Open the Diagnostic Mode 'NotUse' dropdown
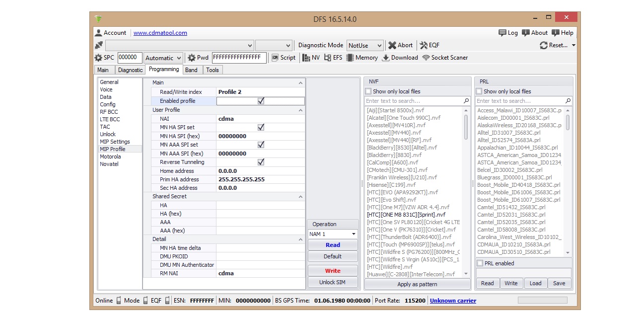This screenshot has width=640, height=317. click(x=365, y=45)
